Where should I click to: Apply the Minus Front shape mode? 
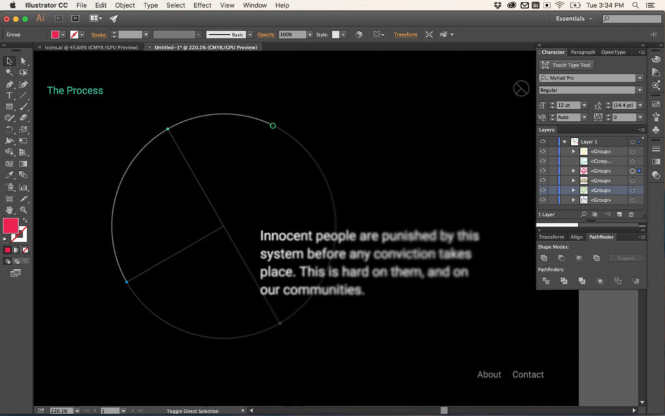(562, 258)
